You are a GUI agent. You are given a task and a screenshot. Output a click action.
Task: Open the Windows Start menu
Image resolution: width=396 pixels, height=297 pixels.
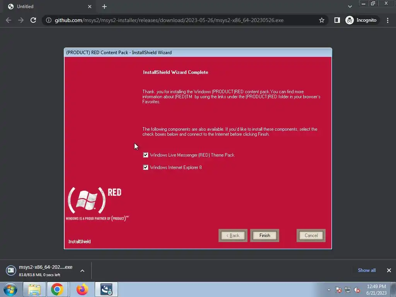[10, 289]
